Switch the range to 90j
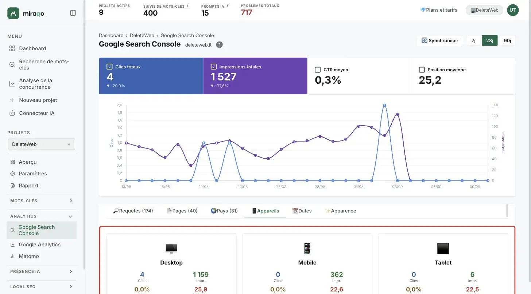The width and height of the screenshot is (531, 294). tap(507, 40)
